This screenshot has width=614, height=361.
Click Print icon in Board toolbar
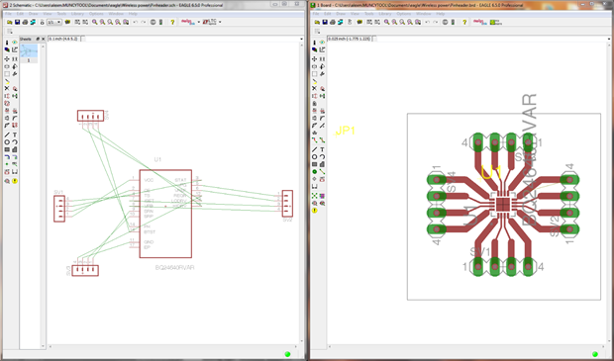pyautogui.click(x=333, y=23)
